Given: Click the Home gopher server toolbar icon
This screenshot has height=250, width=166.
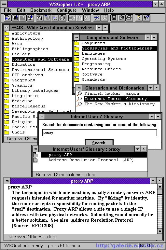Looking at the screenshot, I should coord(40,18).
